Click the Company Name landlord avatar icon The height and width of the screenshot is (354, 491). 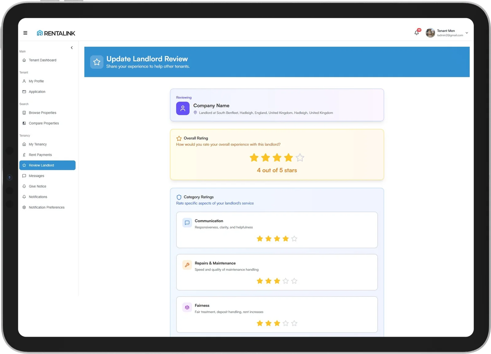coord(183,109)
